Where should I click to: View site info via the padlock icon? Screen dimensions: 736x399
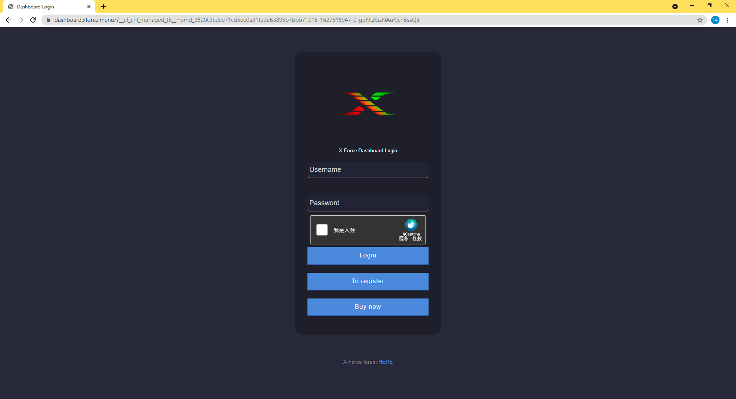click(48, 20)
